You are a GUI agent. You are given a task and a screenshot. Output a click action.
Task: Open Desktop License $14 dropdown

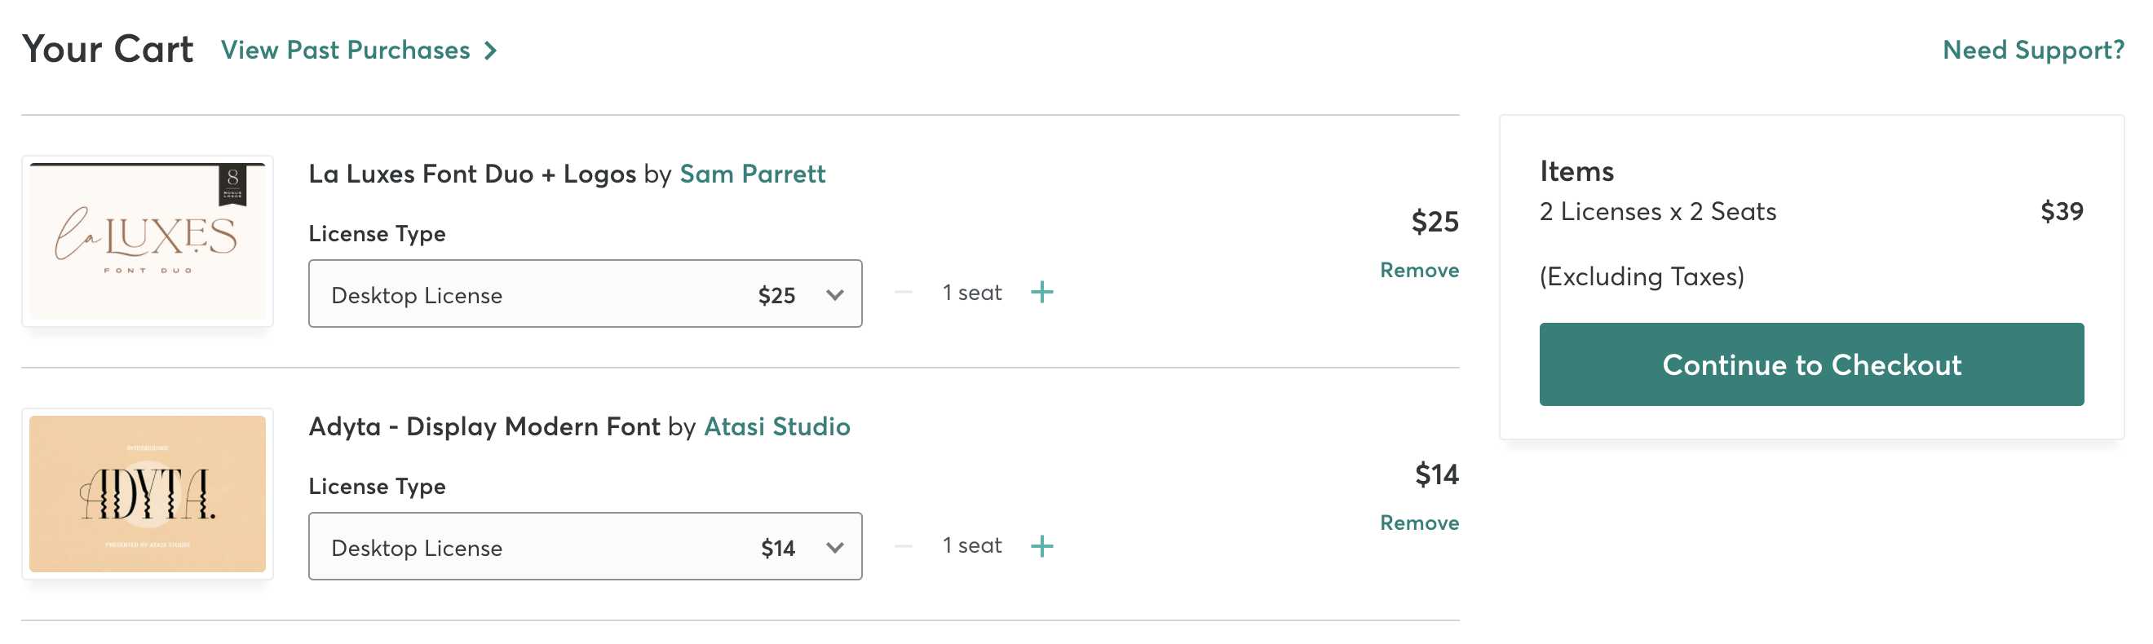click(x=585, y=547)
